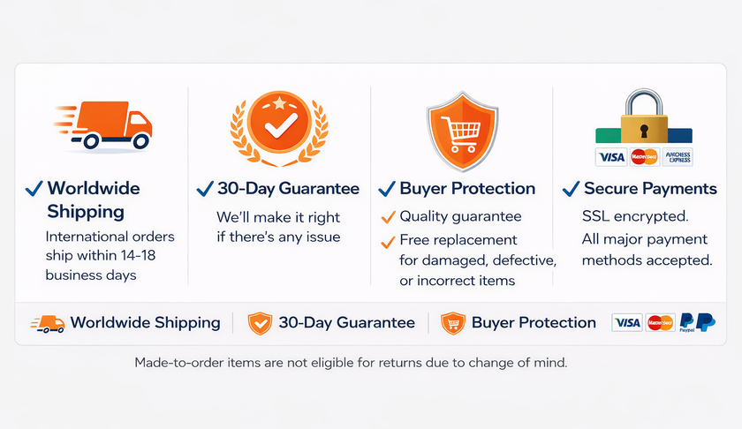Click the small truck icon in bottom bar
Viewport: 742px width, 429px height.
pyautogui.click(x=48, y=324)
